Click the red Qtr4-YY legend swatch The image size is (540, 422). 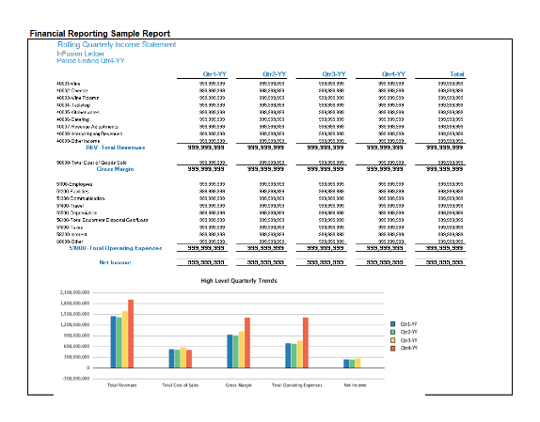click(393, 349)
